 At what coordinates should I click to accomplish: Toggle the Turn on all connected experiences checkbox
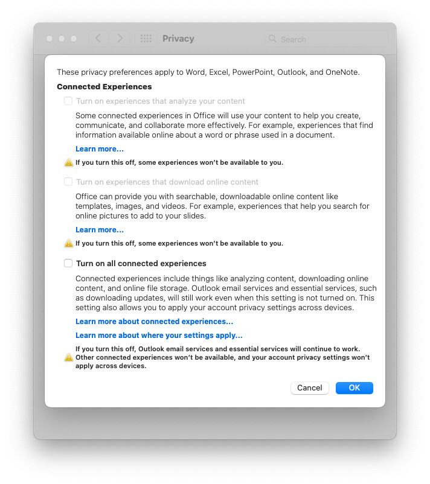[x=68, y=264]
